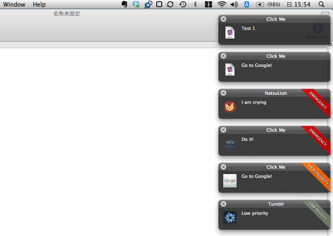The image size is (333, 236).
Task: Open the input source 'A' menu
Action: coord(247,5)
